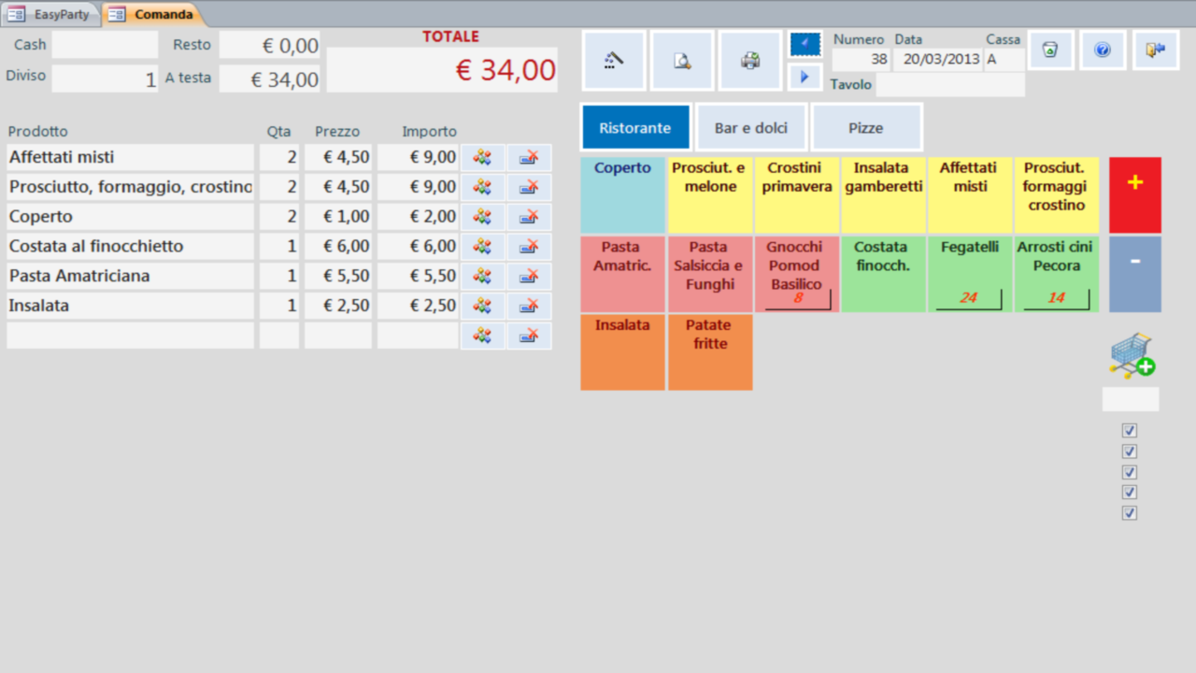Add Crostini primavera to the order
The image size is (1196, 673).
tap(797, 195)
